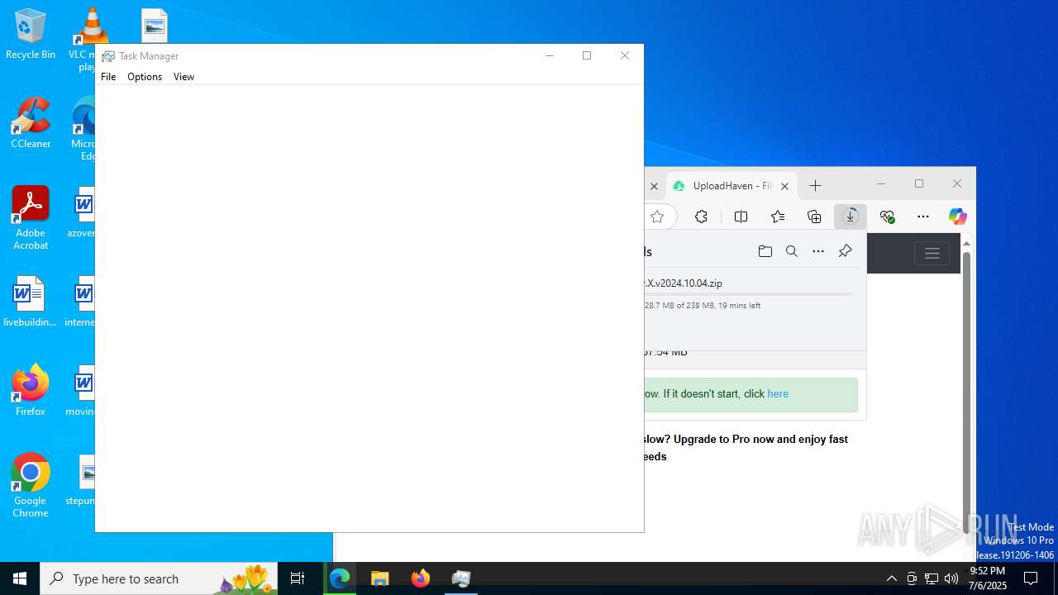Select the Firefox desktop shortcut
Screen dimensions: 1058x595
31,391
